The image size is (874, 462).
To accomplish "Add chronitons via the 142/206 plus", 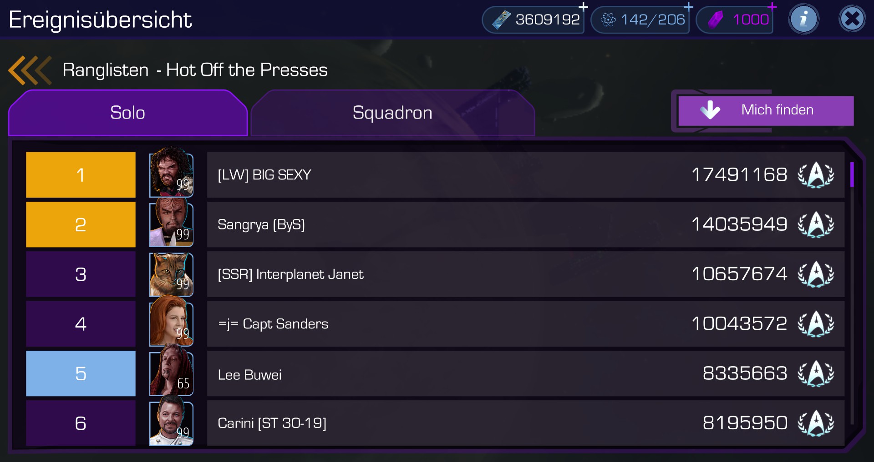I will pos(688,7).
